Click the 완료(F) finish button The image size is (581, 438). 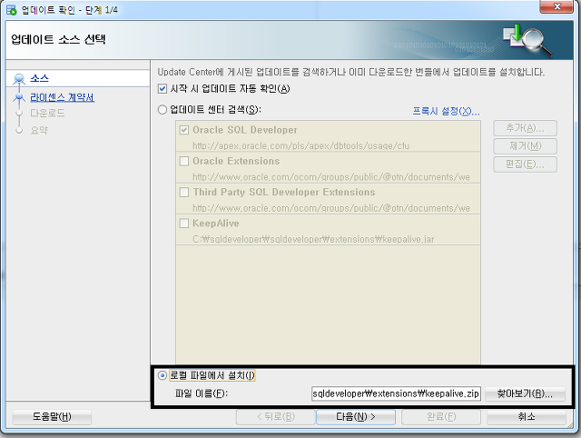pyautogui.click(x=441, y=417)
